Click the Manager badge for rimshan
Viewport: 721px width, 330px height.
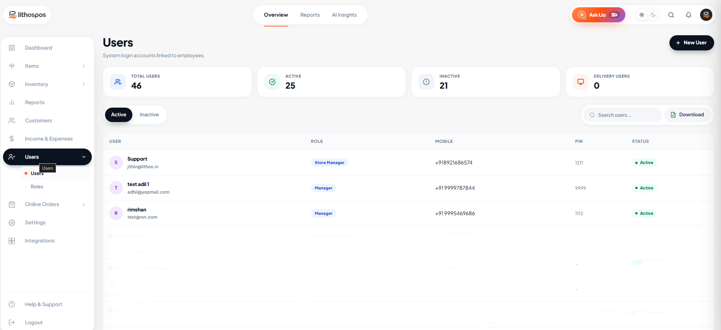pos(324,213)
